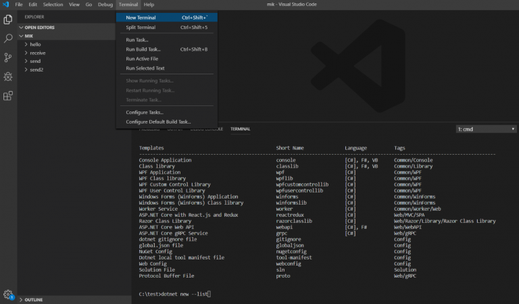Open the Extensions view icon
Screen dimensions: 519x304
click(8, 96)
